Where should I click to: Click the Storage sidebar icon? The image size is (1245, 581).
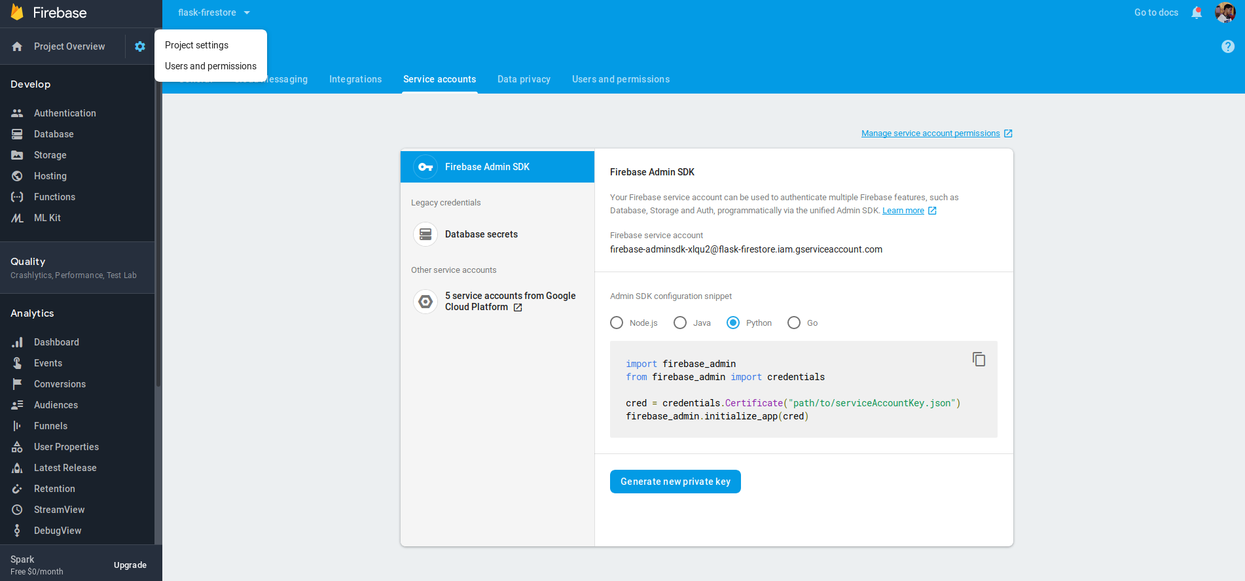[17, 155]
